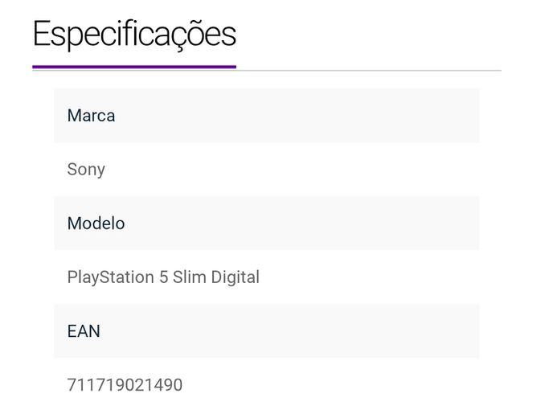The image size is (545, 402).
Task: Click the PlayStation 5 Slim Digital model text
Action: (x=163, y=277)
